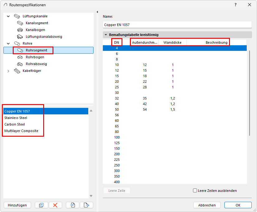The height and width of the screenshot is (212, 257).
Task: Click Abbrechen to cancel
Action: click(x=207, y=205)
